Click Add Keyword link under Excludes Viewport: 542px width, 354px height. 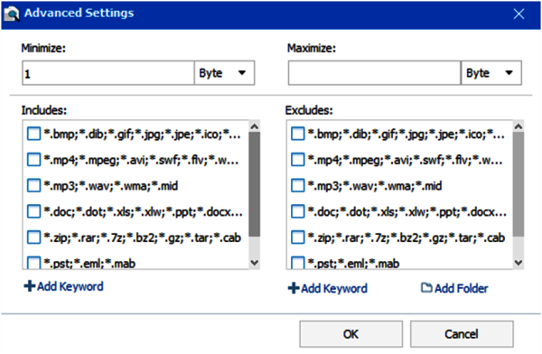(334, 288)
